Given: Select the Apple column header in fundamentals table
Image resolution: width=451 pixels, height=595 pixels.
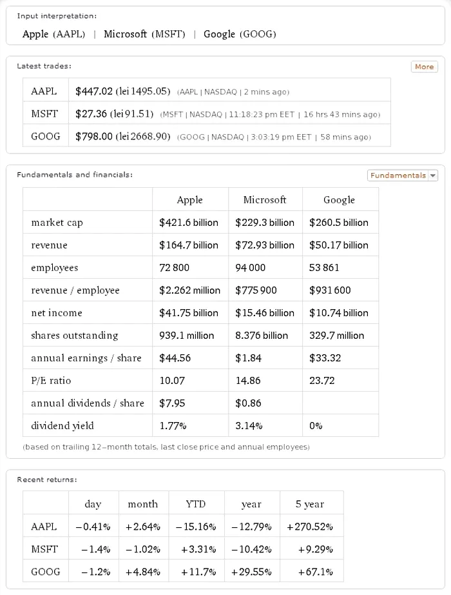Looking at the screenshot, I should click(x=189, y=199).
